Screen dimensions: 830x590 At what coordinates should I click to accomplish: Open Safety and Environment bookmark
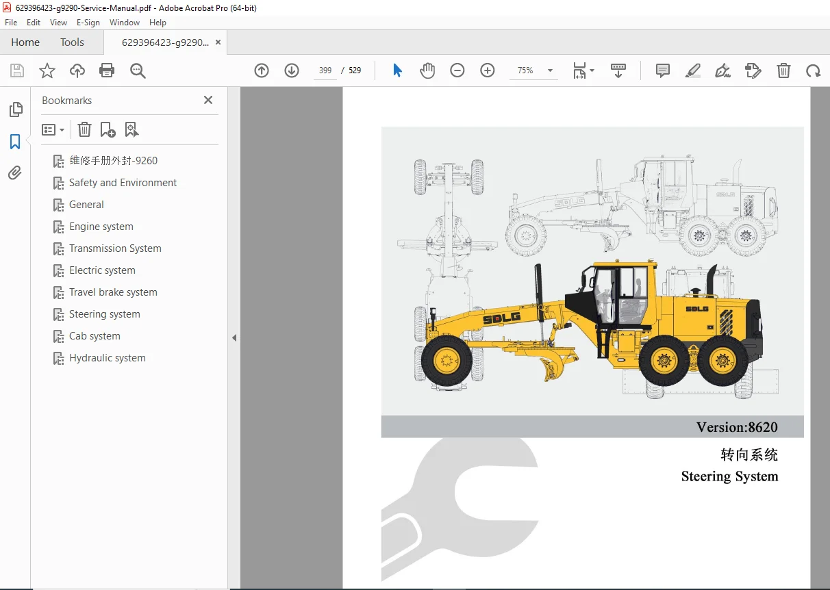coord(123,183)
